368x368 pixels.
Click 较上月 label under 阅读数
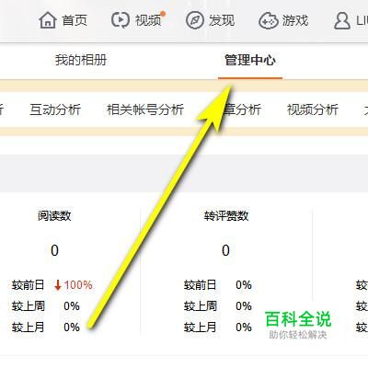[x=29, y=328]
